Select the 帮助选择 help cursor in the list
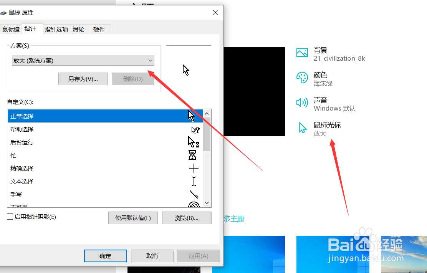 pos(58,129)
